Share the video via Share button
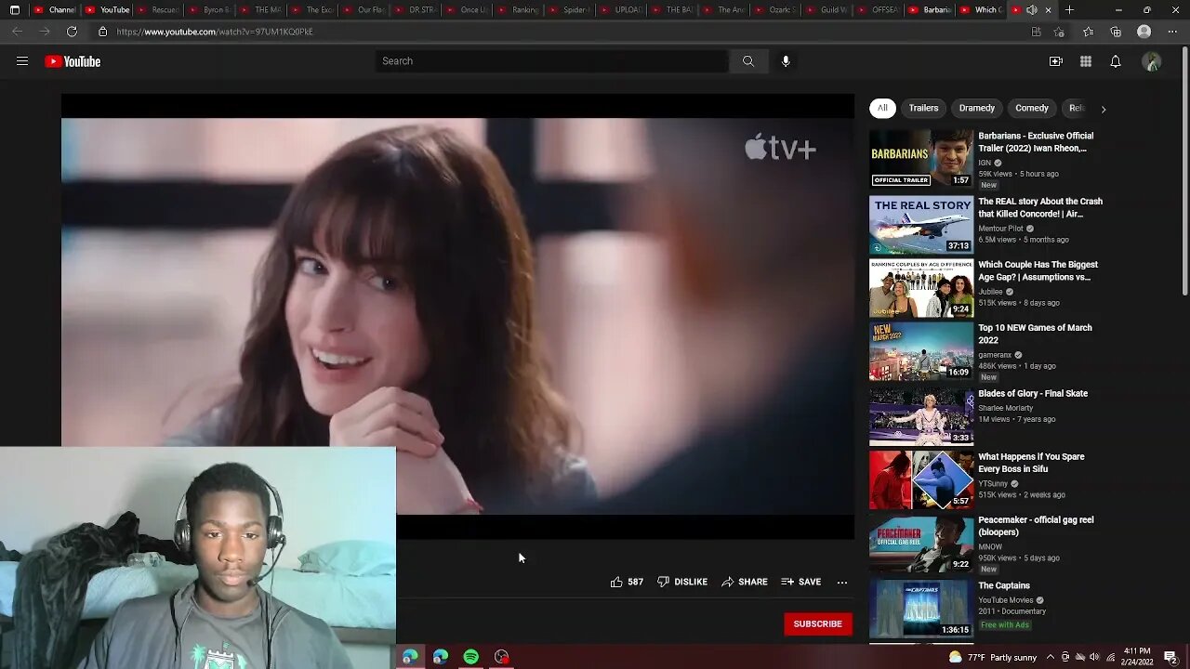 pos(745,582)
